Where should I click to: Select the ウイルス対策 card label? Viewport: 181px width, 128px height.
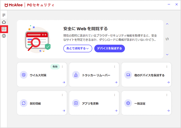coord(38,75)
